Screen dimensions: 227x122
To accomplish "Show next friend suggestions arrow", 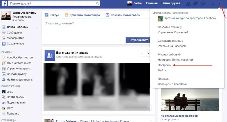I will 148,53.
